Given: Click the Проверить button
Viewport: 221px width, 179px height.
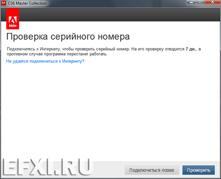Looking at the screenshot, I should pyautogui.click(x=199, y=170).
